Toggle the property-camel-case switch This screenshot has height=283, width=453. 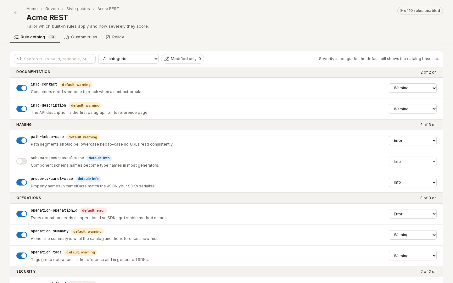tap(22, 182)
